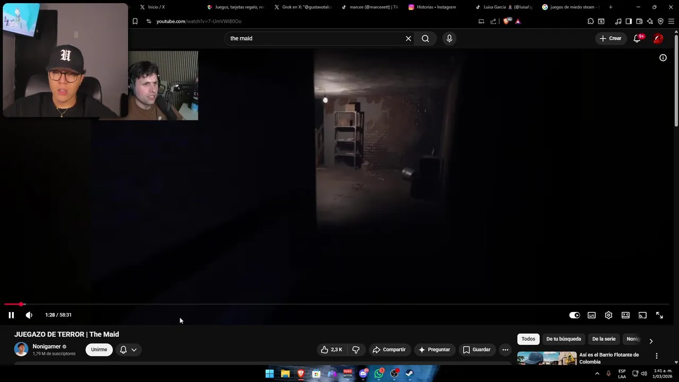
Task: Cast video to a TV
Action: click(x=642, y=315)
